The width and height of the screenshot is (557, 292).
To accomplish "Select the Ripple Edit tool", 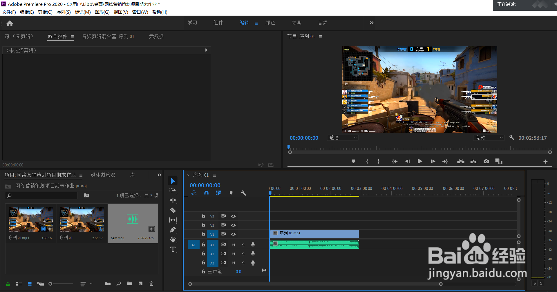I will tap(173, 200).
